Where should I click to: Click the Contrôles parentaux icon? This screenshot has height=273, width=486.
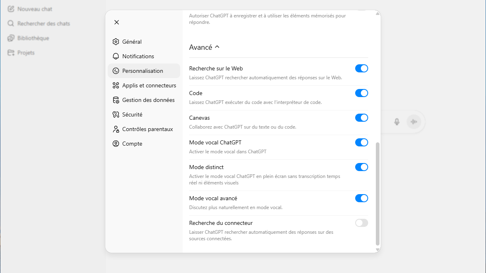point(116,129)
